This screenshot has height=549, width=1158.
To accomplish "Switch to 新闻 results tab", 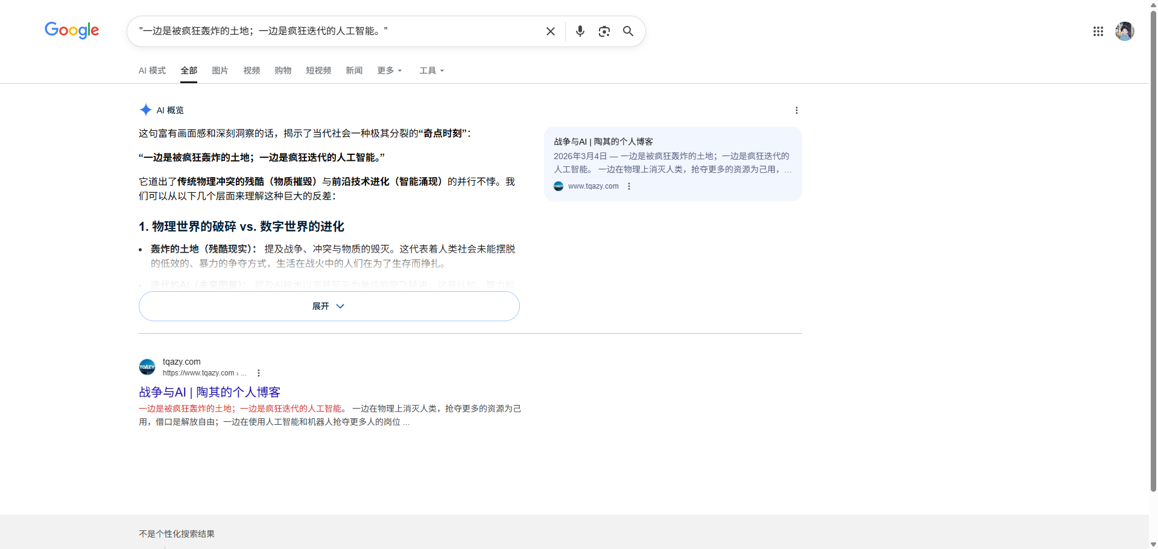I will point(354,71).
